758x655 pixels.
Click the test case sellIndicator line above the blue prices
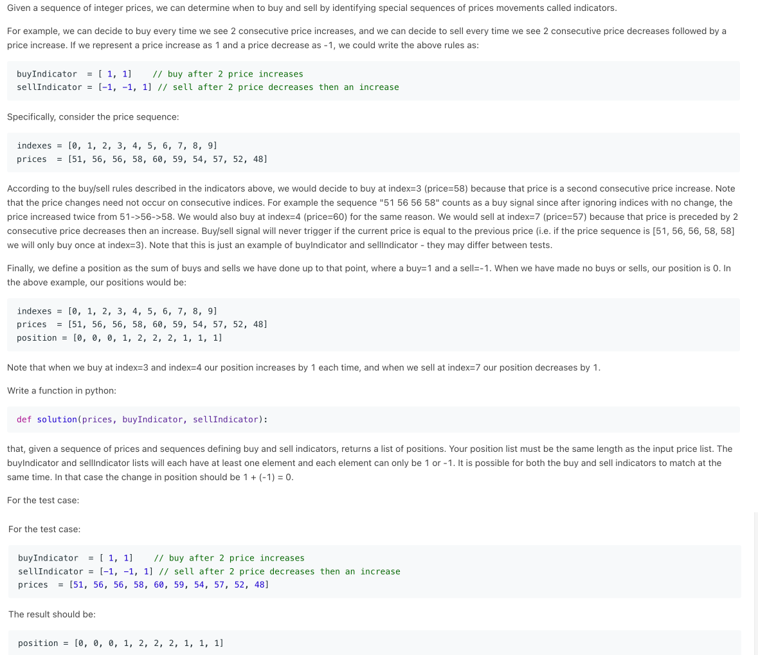click(x=209, y=571)
